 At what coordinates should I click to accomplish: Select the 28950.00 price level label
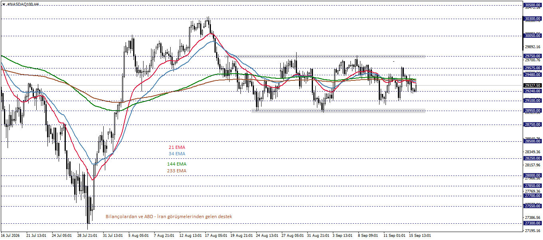[533, 111]
